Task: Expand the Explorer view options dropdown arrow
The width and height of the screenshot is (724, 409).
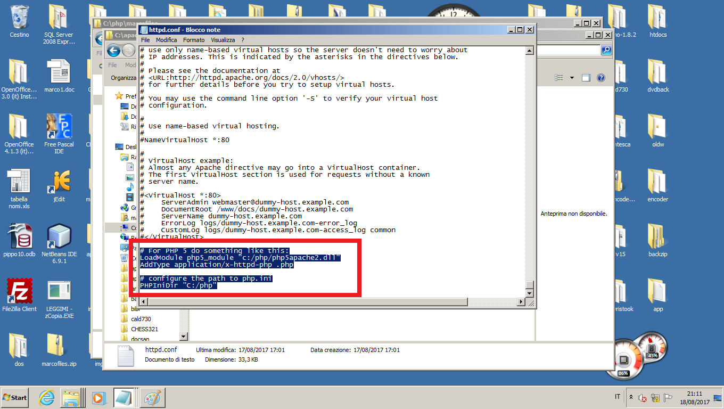Action: coord(572,78)
